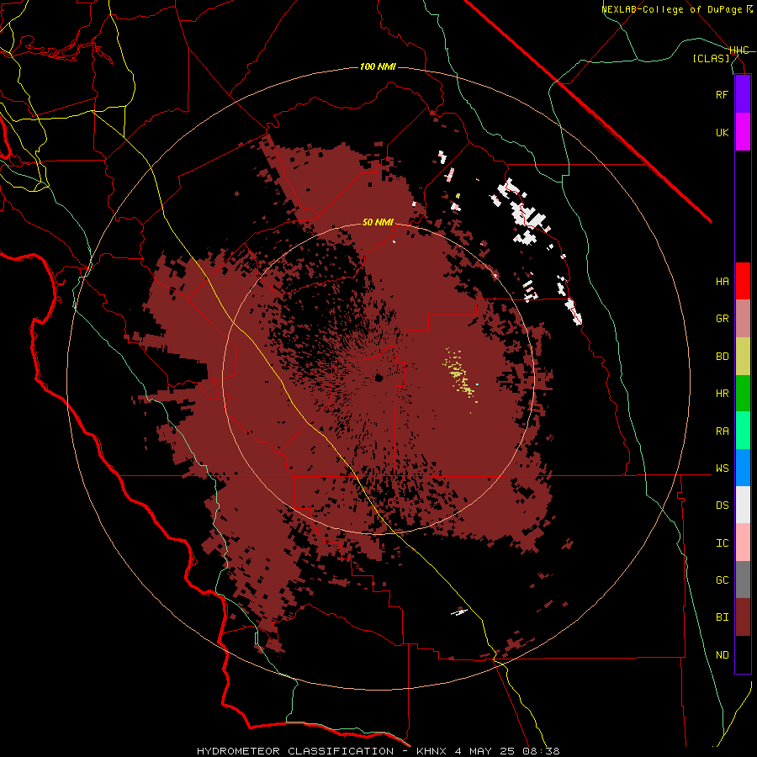Click the yellow big-drops echo cluster
Image resolution: width=757 pixels, height=757 pixels.
[460, 377]
